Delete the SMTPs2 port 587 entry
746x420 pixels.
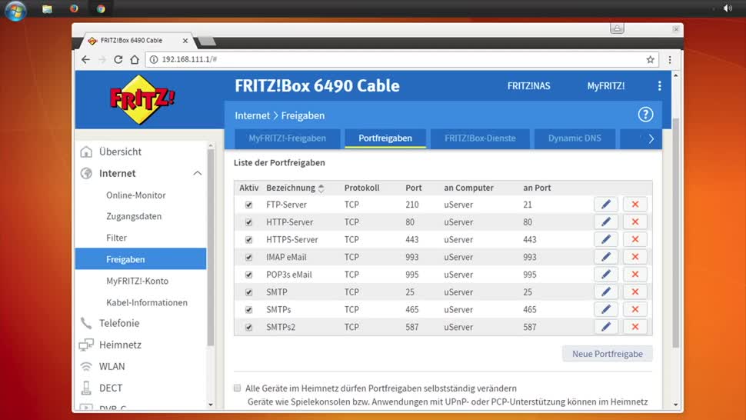634,327
